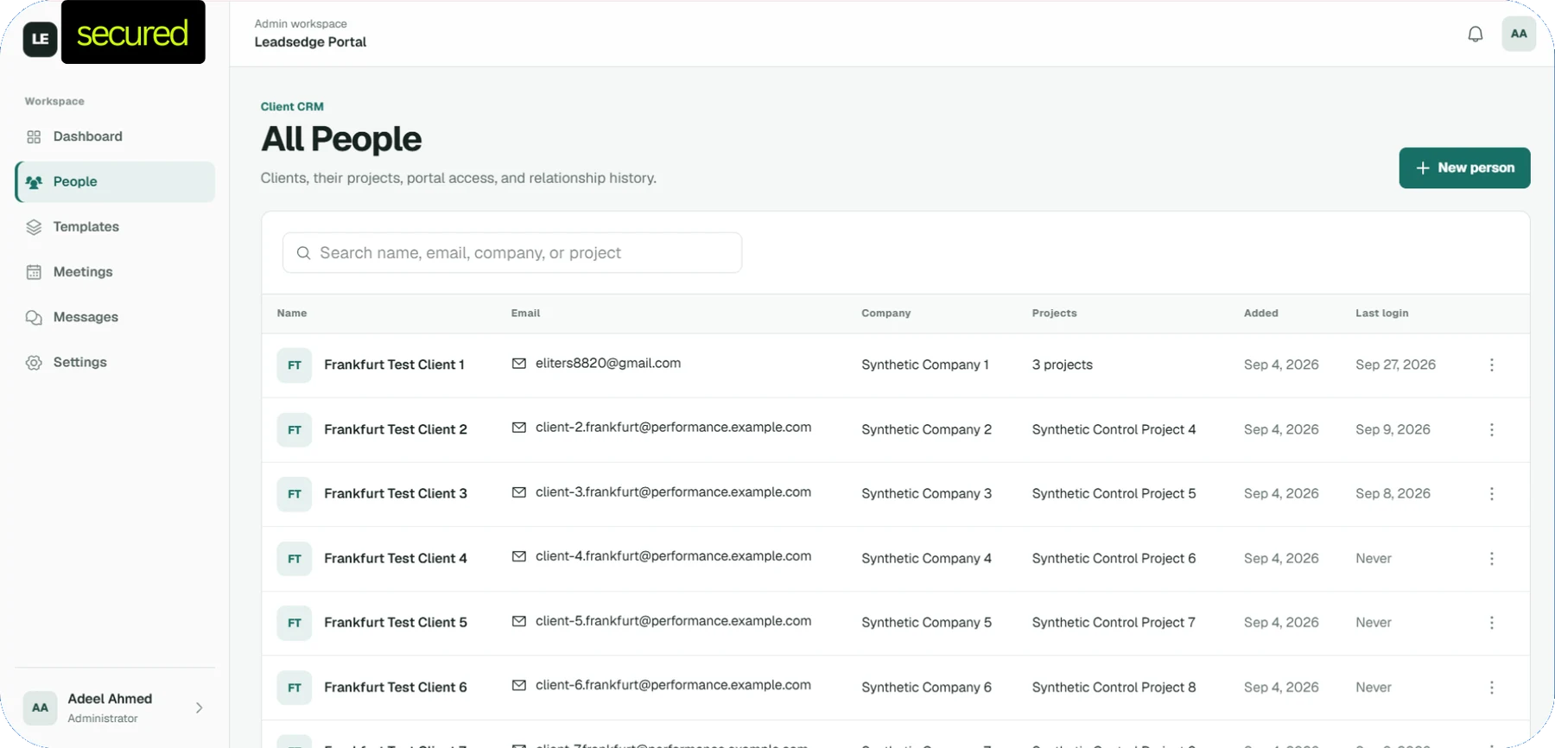Focus the search name, email, company field
Screen dimensions: 1555x748
point(512,253)
